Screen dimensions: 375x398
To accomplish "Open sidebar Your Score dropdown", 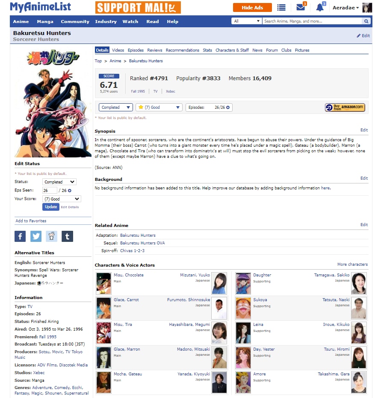I will coord(62,199).
